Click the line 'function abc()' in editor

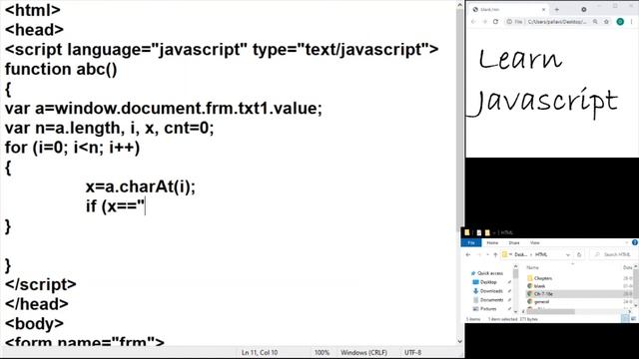pos(61,69)
